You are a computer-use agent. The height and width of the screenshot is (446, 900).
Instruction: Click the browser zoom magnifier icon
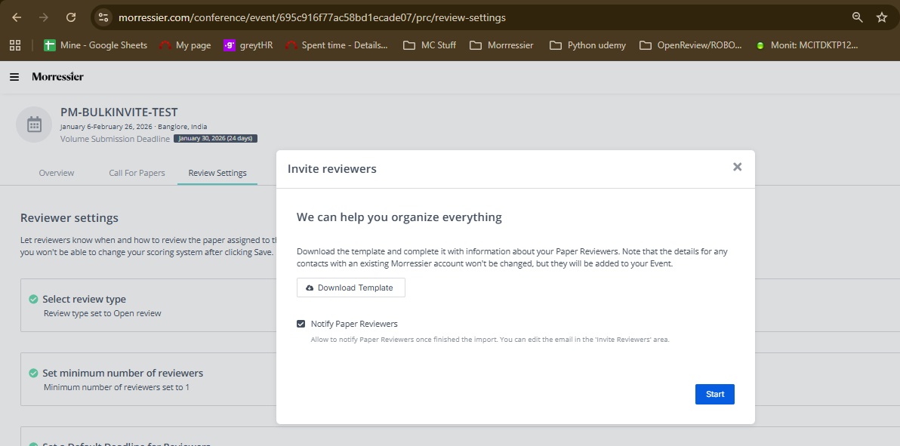[857, 17]
